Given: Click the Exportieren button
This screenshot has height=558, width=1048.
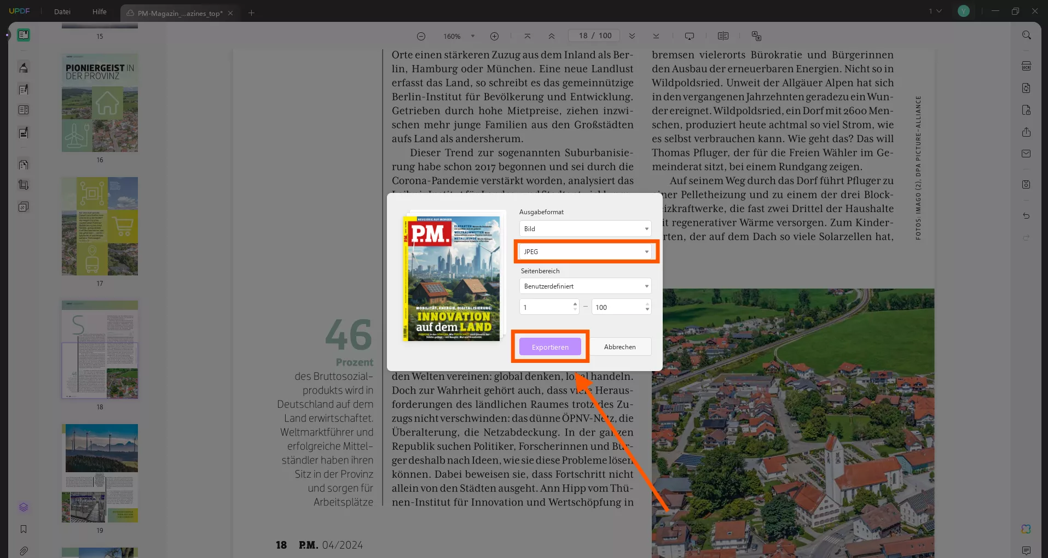Looking at the screenshot, I should tap(550, 346).
